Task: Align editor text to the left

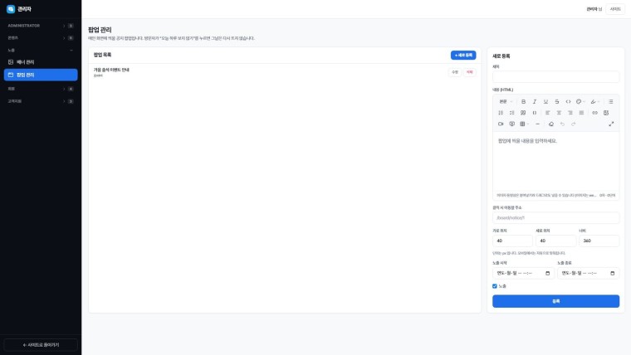Action: pyautogui.click(x=548, y=113)
